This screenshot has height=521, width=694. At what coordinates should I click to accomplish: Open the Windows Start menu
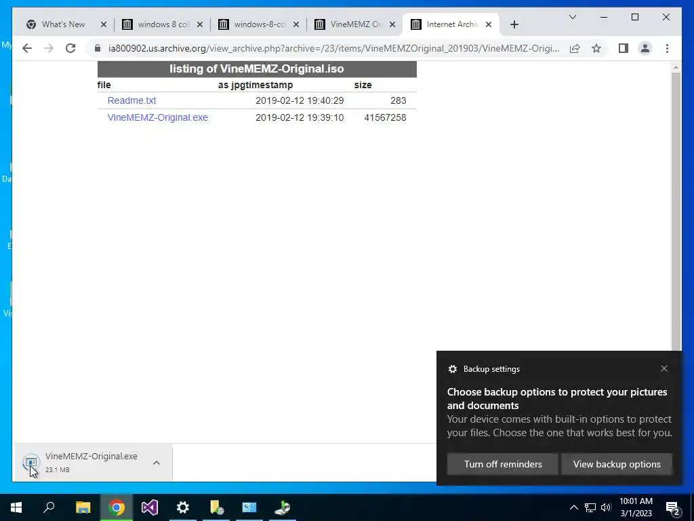coord(16,507)
